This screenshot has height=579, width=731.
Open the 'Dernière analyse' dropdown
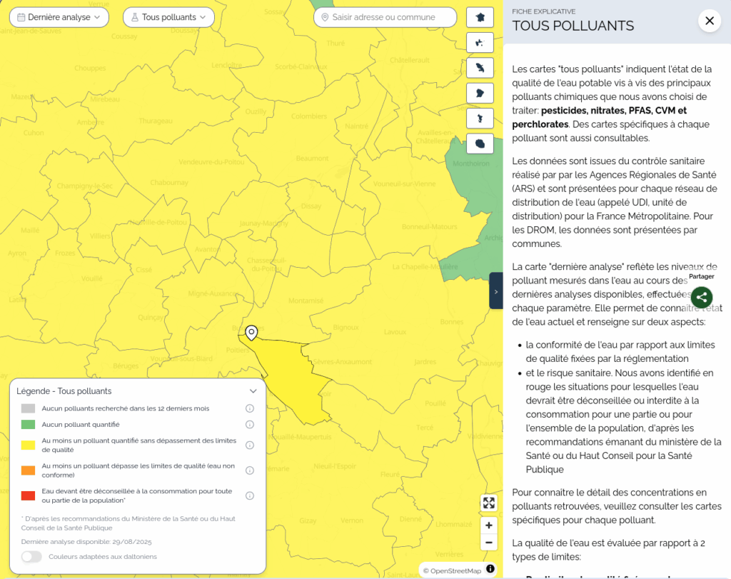coord(59,16)
